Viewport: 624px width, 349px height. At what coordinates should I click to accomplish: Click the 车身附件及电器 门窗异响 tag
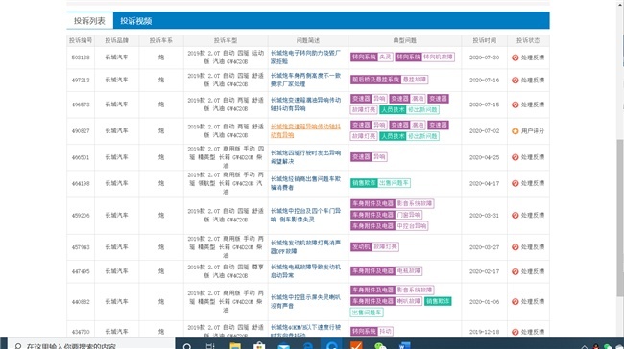[386, 215]
